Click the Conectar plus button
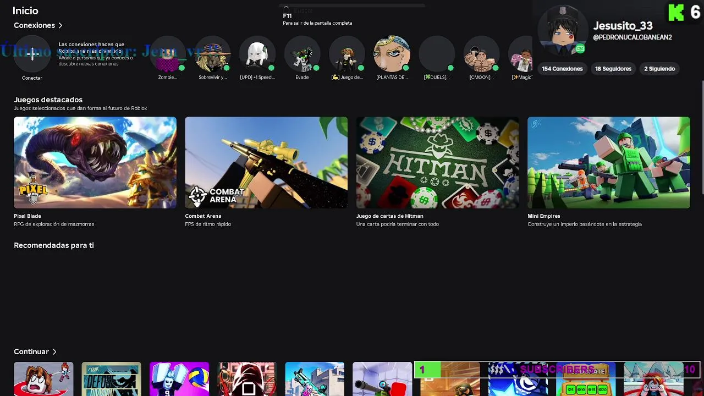Screen dimensions: 704x396 [32, 54]
